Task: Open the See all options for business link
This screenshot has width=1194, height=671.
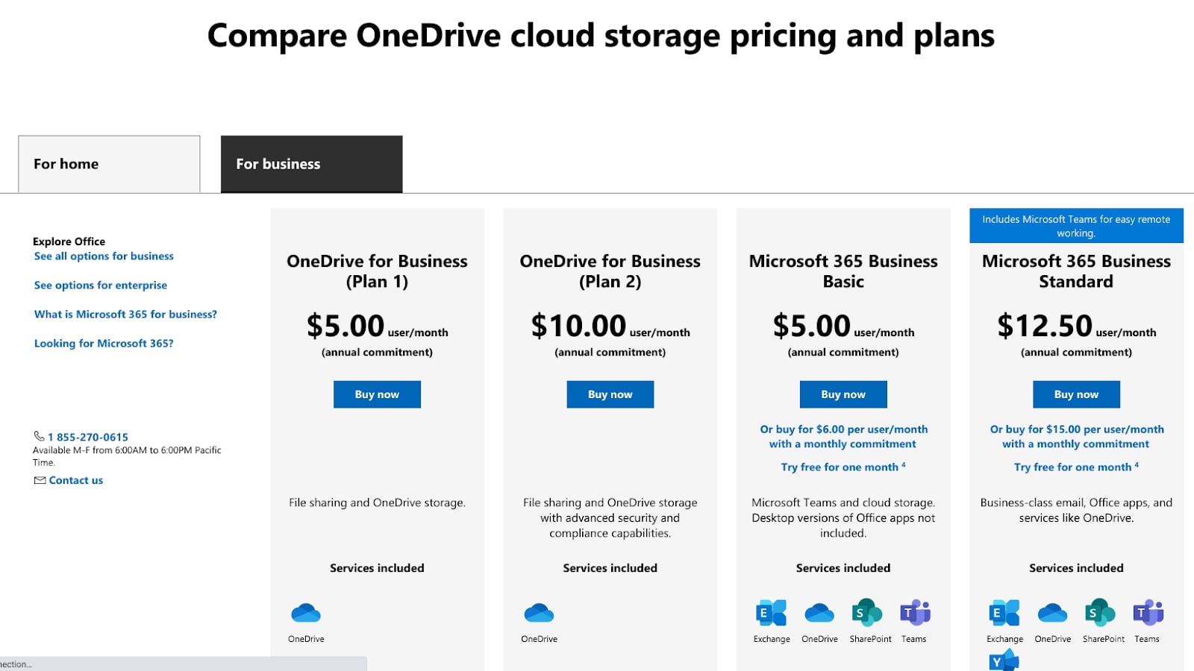Action: coord(104,256)
